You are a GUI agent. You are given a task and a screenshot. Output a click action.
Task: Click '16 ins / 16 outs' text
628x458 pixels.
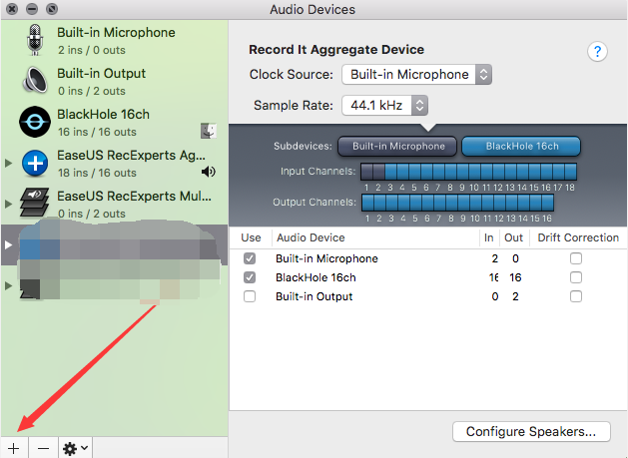pyautogui.click(x=97, y=132)
